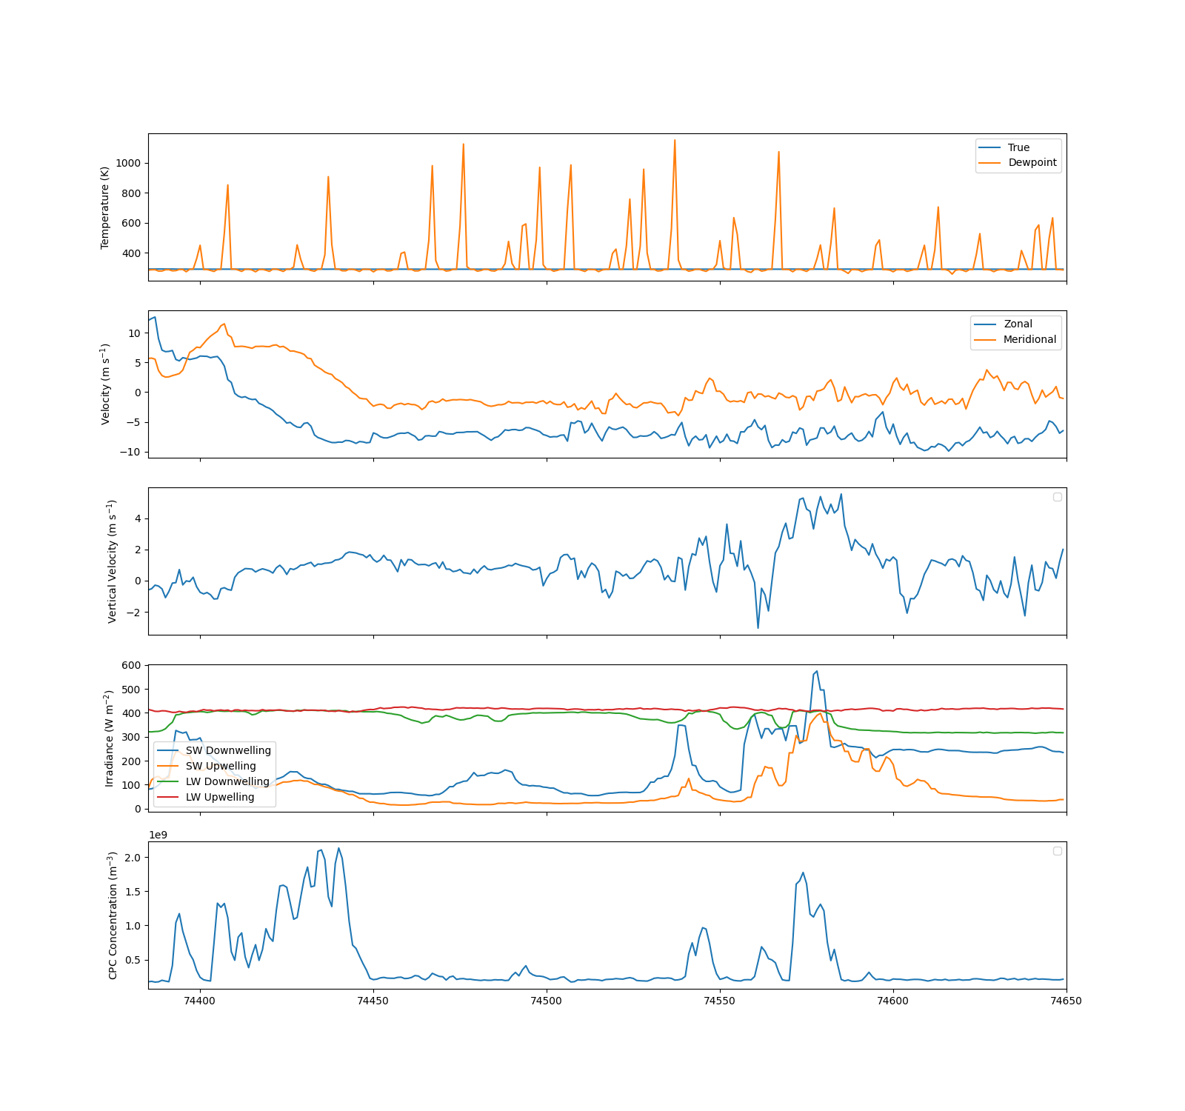Click the 1e9 scale offset text
Screen dimensions: 1185x1111
(158, 835)
